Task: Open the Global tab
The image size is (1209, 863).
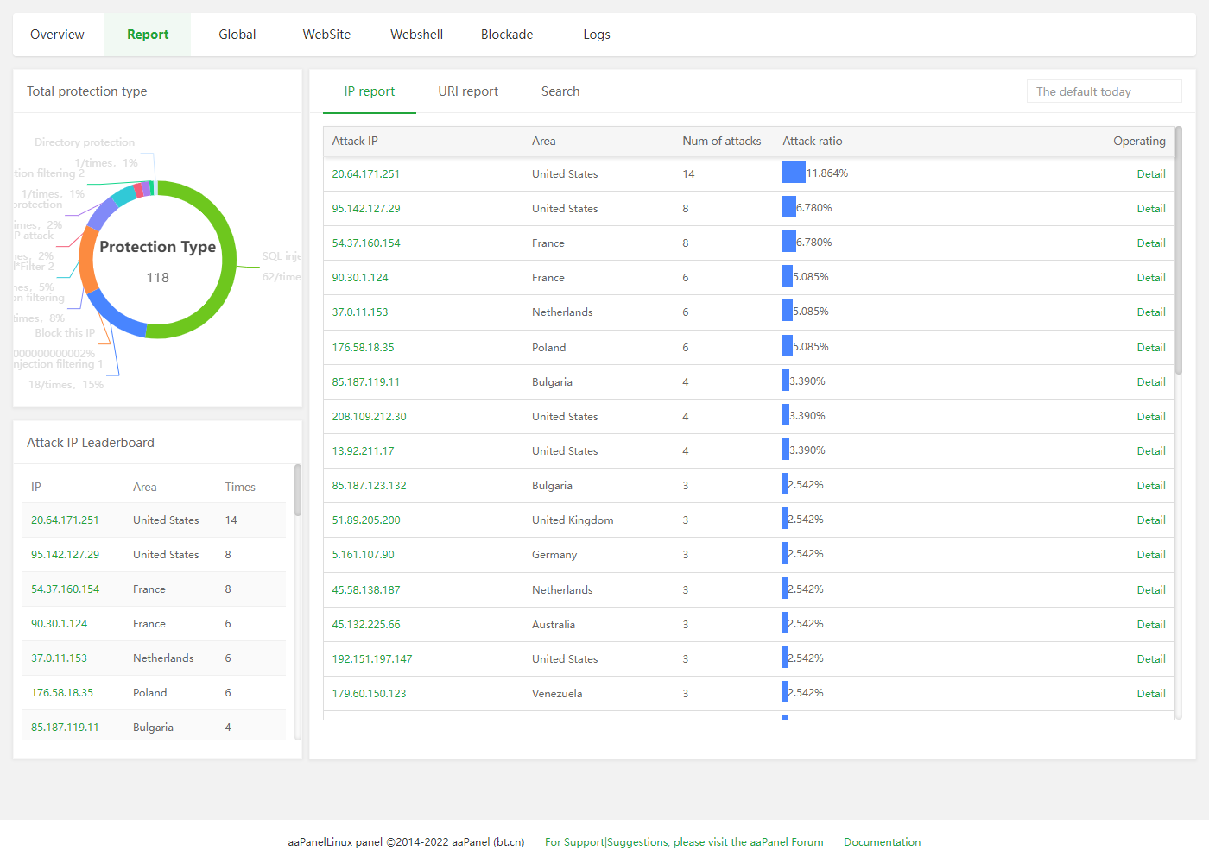Action: pyautogui.click(x=237, y=35)
